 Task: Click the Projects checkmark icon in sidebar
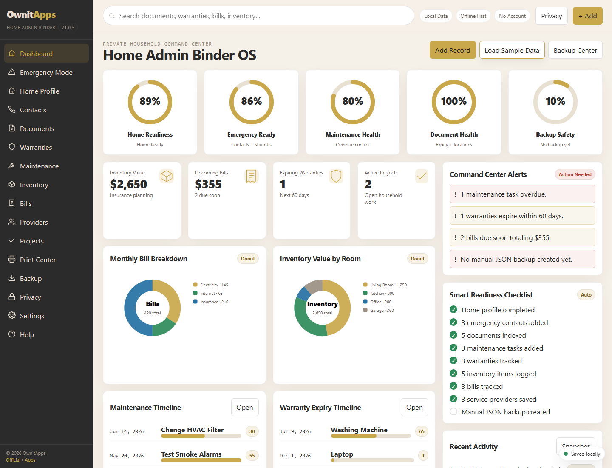pyautogui.click(x=12, y=241)
